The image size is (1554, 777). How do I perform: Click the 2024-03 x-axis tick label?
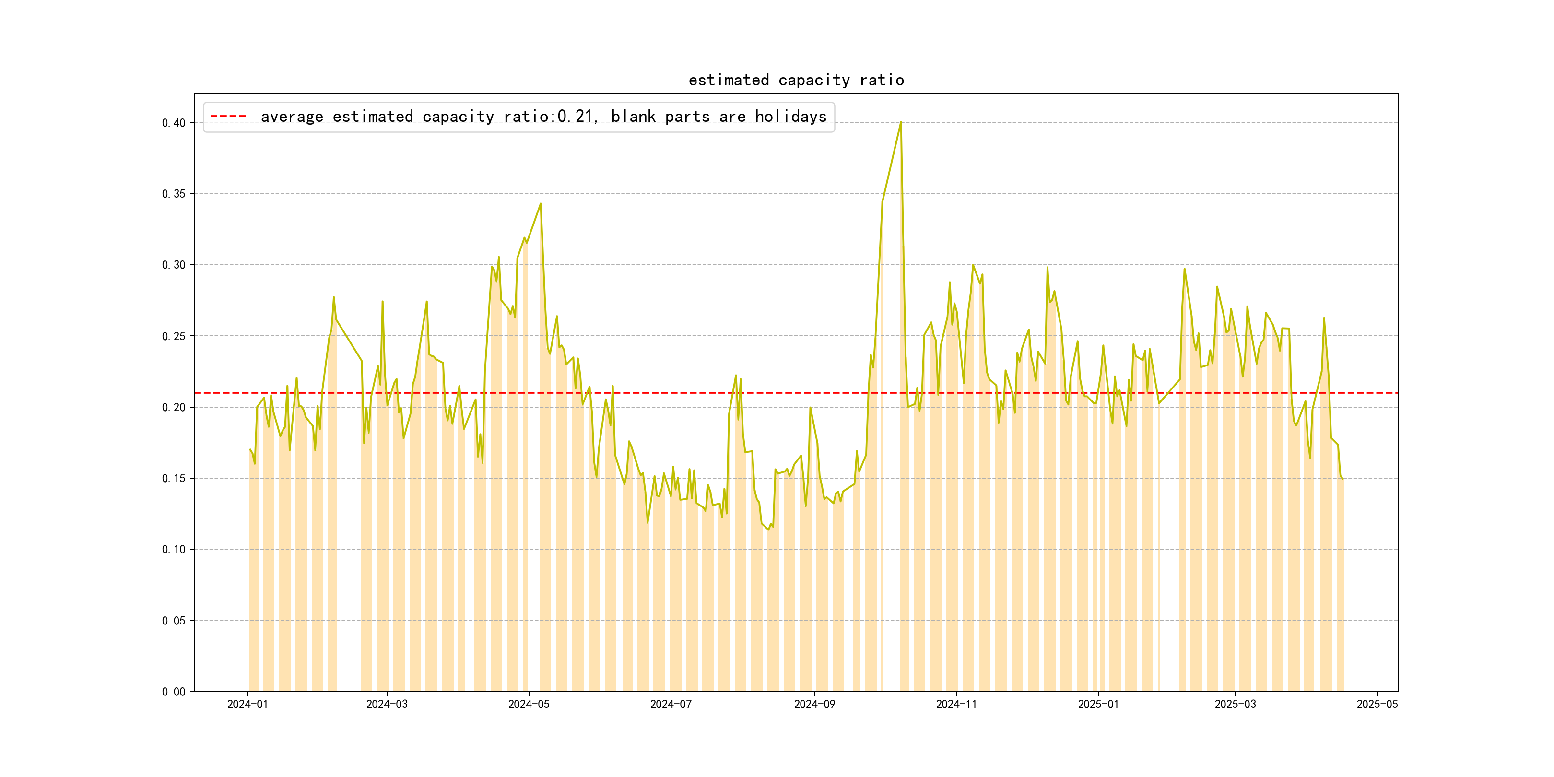coord(387,704)
